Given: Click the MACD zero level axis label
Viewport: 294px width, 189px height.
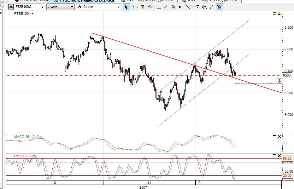Looking at the screenshot, I should point(285,143).
